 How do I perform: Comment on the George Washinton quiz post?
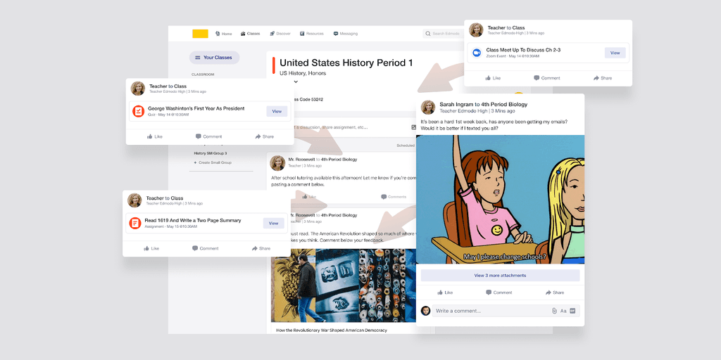208,136
